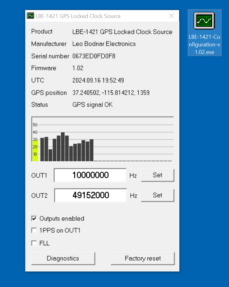Click the GPS position value 37.240502, -115.814212, 1359
The image size is (229, 287).
click(x=111, y=93)
